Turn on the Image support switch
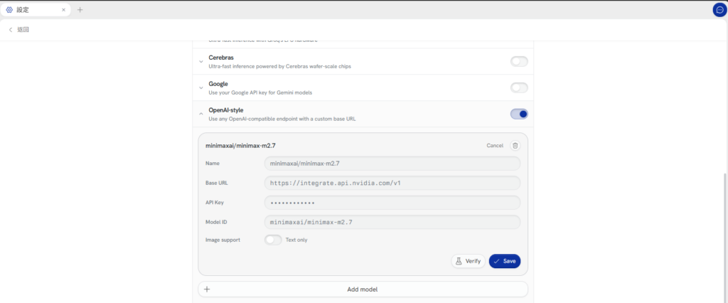 coord(273,240)
